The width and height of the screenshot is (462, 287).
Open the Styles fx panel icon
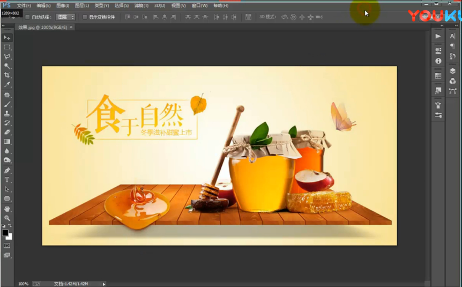tap(438, 91)
